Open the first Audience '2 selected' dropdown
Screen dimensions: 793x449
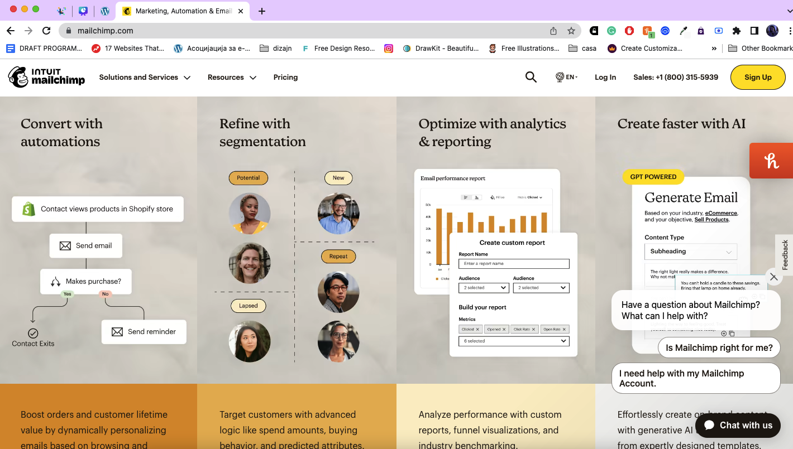coord(484,288)
